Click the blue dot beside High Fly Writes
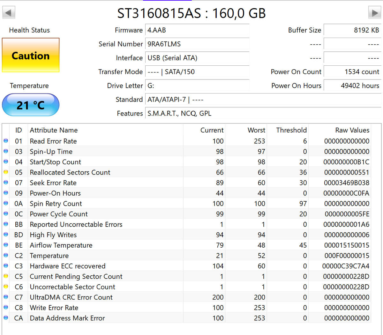The image size is (383, 335). point(6,234)
